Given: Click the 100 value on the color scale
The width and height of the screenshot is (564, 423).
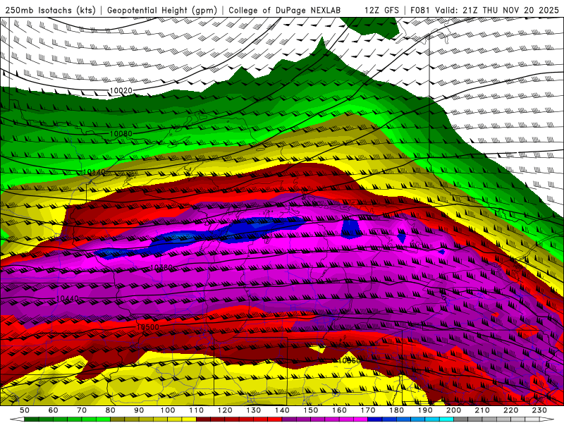Looking at the screenshot, I should (168, 410).
